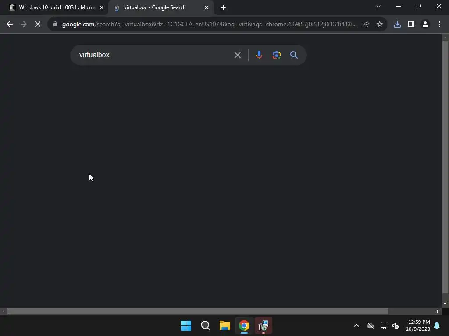
Task: Bookmark this tab with the star icon
Action: [x=380, y=24]
